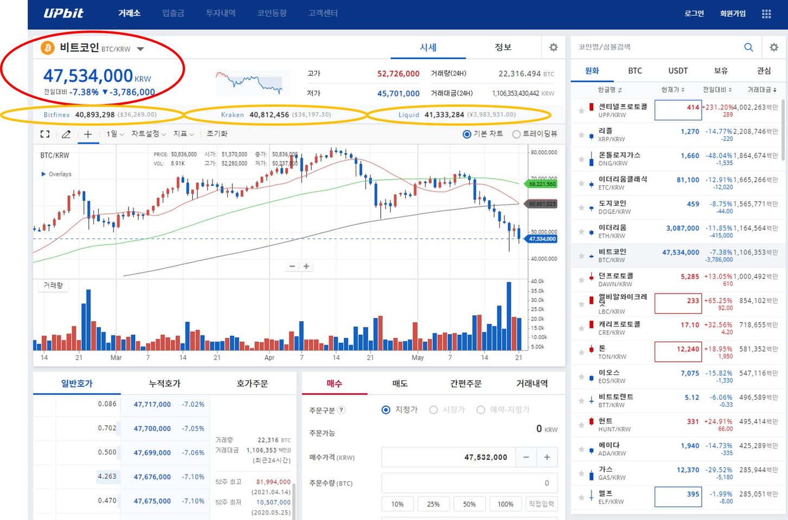Click order book price 47,717,000

(152, 404)
